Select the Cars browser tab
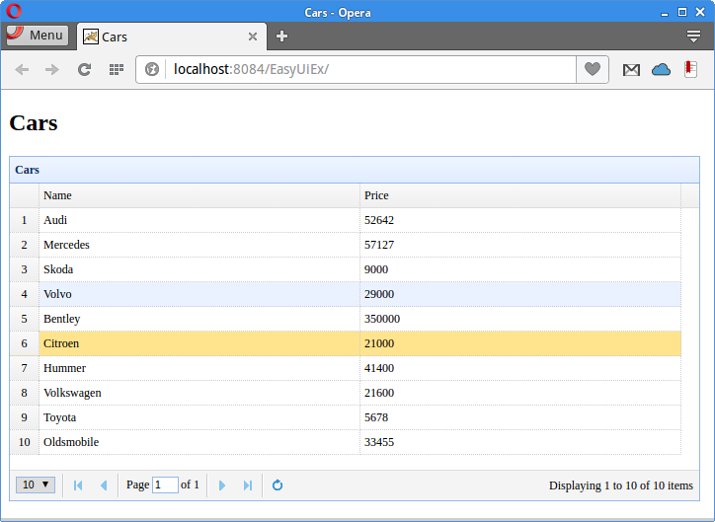The width and height of the screenshot is (715, 522). pyautogui.click(x=172, y=37)
